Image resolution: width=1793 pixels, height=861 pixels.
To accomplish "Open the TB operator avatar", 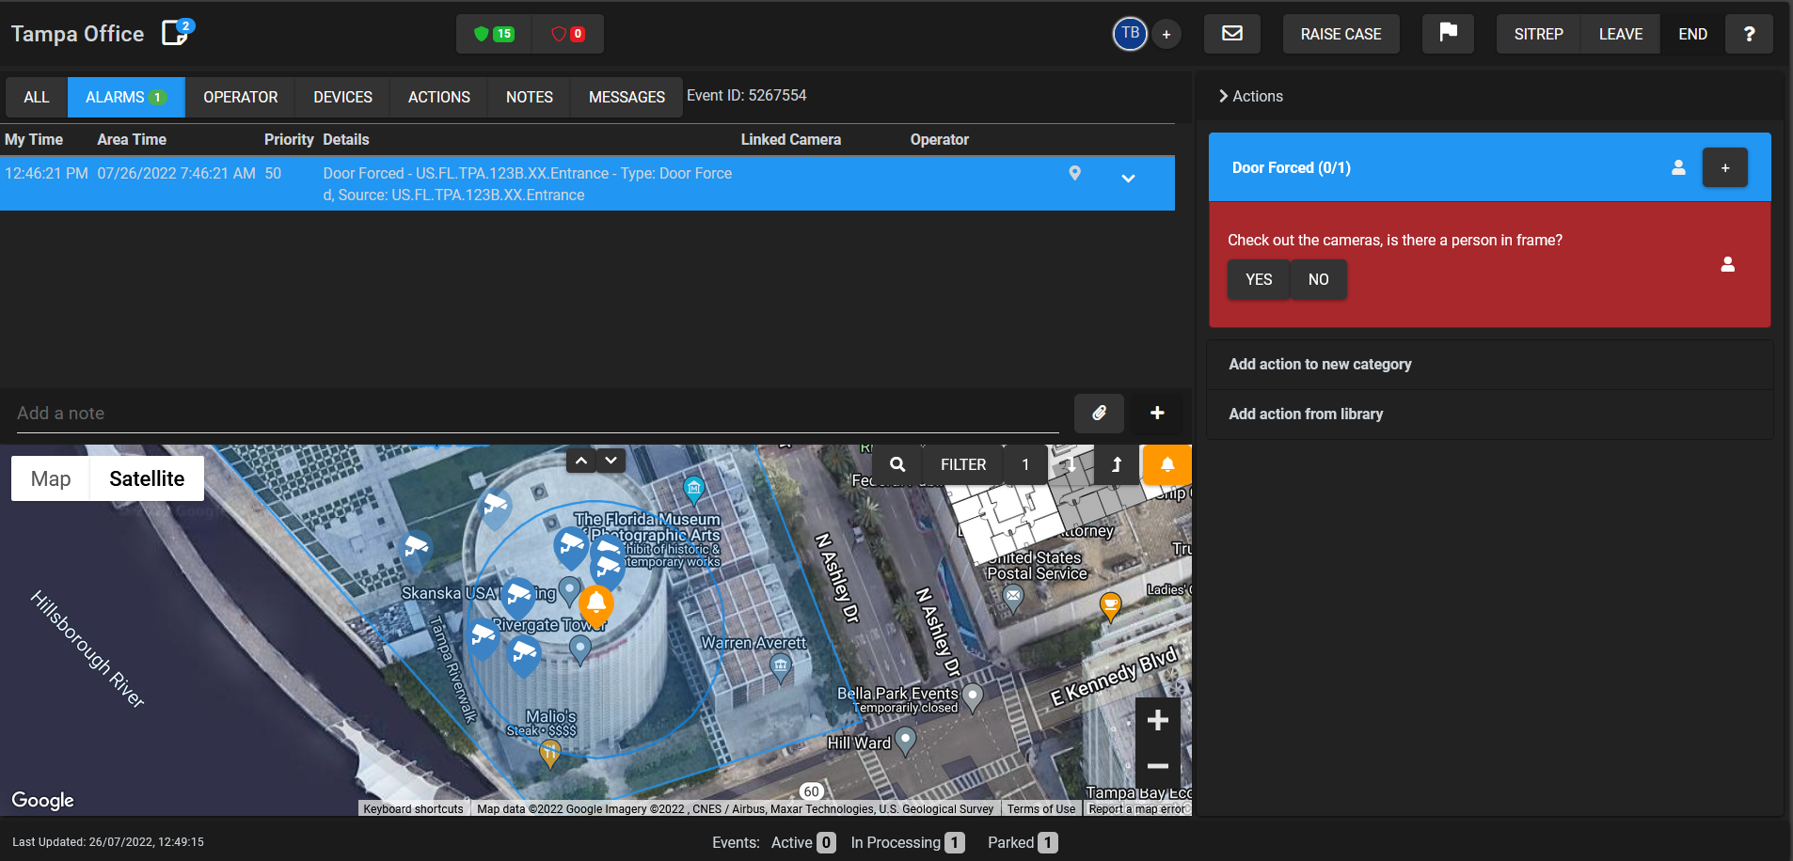I will tap(1130, 34).
